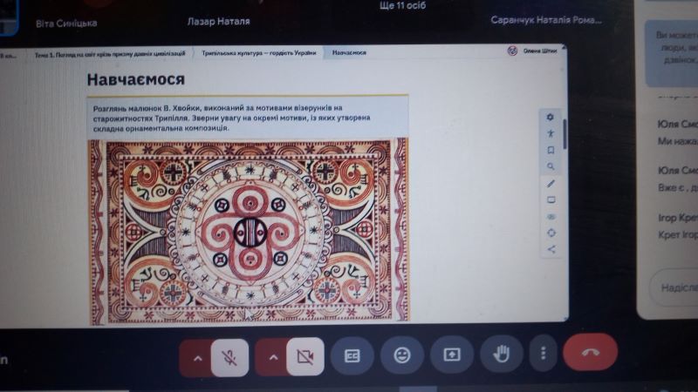Expand audio settings chevron beside microphone
This screenshot has width=698, height=392.
(x=197, y=358)
